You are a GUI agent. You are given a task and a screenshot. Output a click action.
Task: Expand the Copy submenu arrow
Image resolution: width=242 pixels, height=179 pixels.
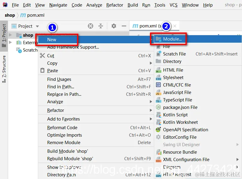tap(151, 63)
